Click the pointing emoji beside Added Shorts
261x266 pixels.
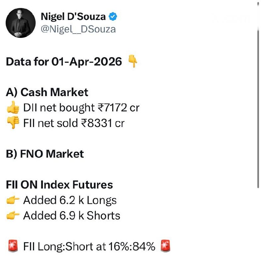click(x=13, y=216)
